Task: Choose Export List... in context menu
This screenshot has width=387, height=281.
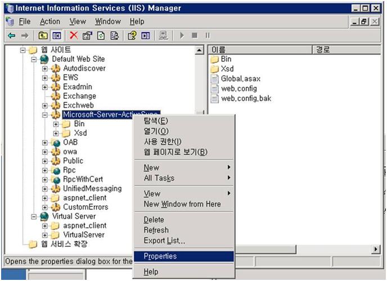Action: pyautogui.click(x=184, y=241)
